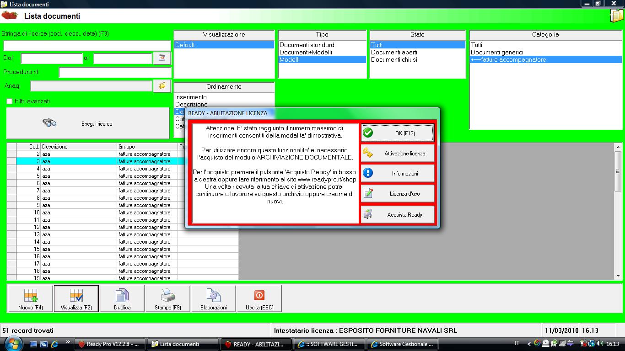625x351 pixels.
Task: Click the Gruppo column header
Action: 147,147
